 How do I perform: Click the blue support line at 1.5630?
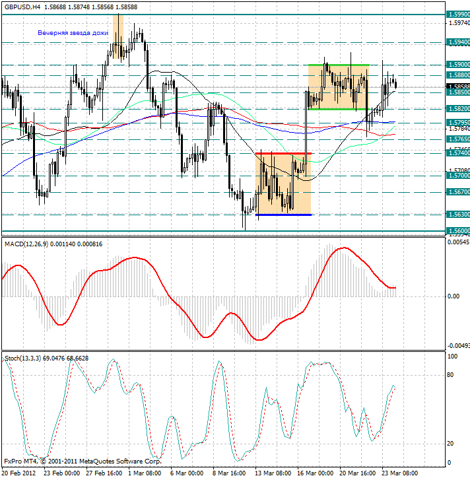[283, 215]
